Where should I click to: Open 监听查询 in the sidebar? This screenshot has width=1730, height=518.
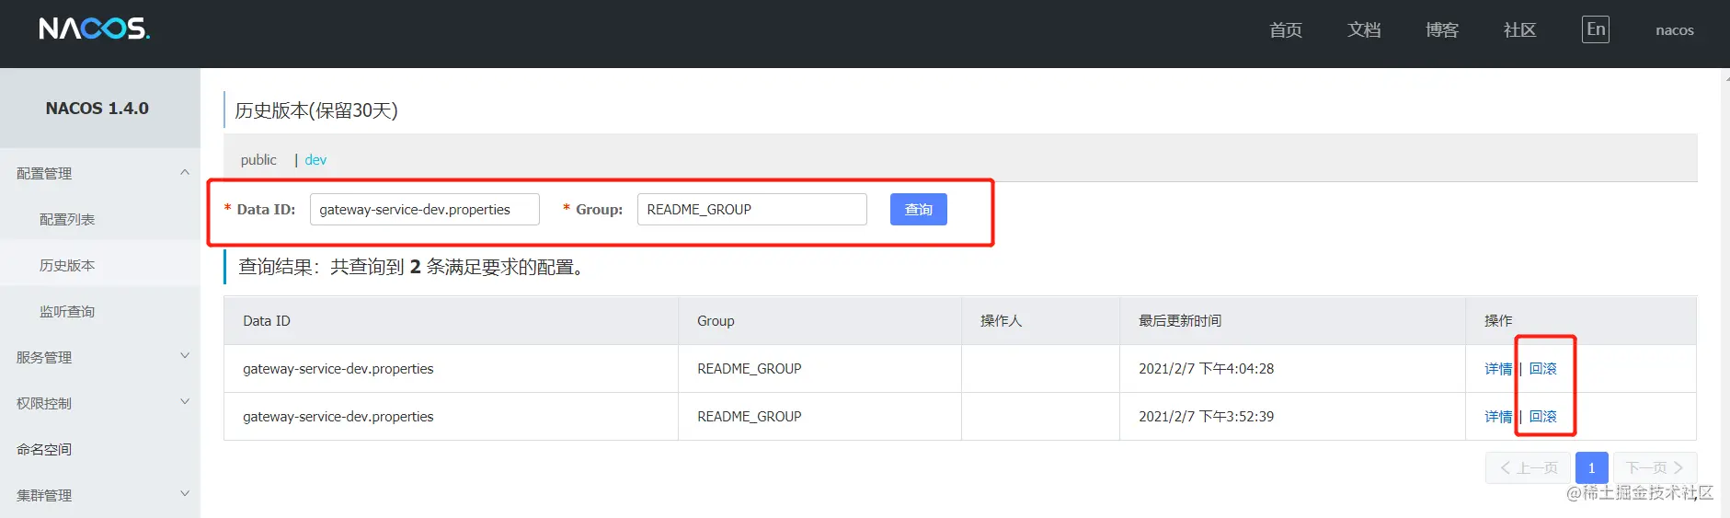(67, 311)
